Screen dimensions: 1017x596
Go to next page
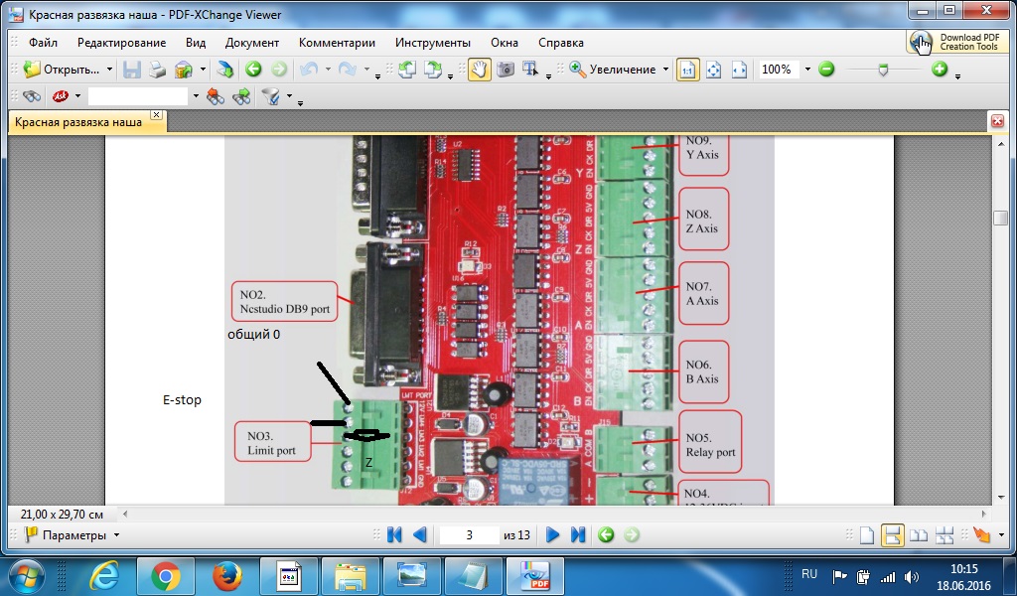[552, 535]
